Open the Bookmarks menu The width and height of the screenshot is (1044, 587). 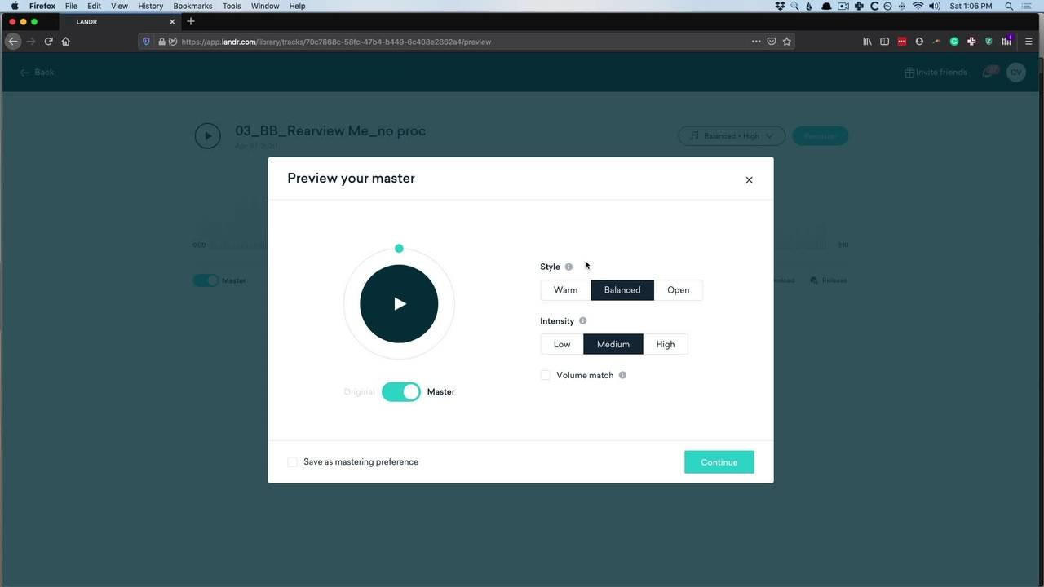[x=192, y=6]
